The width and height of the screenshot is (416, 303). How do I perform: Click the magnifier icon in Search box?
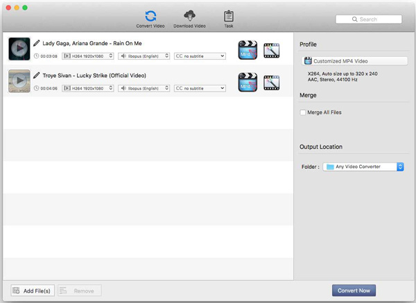[x=354, y=19]
